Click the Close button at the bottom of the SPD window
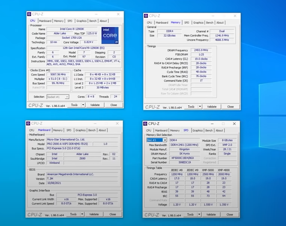 [230, 214]
